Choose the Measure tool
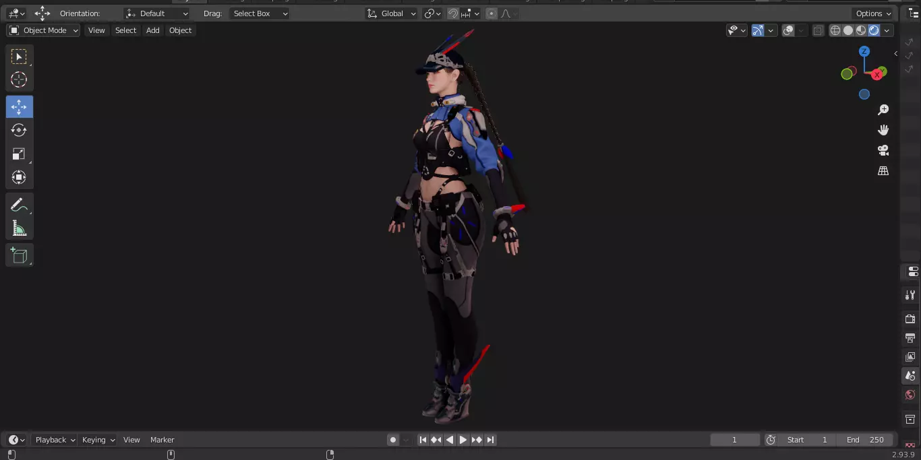921x460 pixels. 19,229
